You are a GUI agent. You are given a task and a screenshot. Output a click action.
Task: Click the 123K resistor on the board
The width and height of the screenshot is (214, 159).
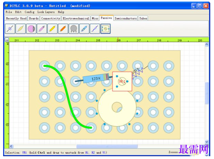[x=96, y=78]
